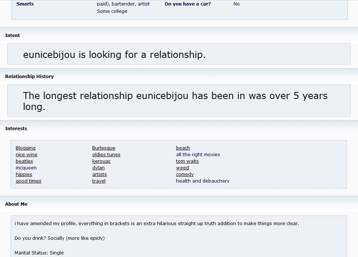Open the good times interest

point(29,181)
